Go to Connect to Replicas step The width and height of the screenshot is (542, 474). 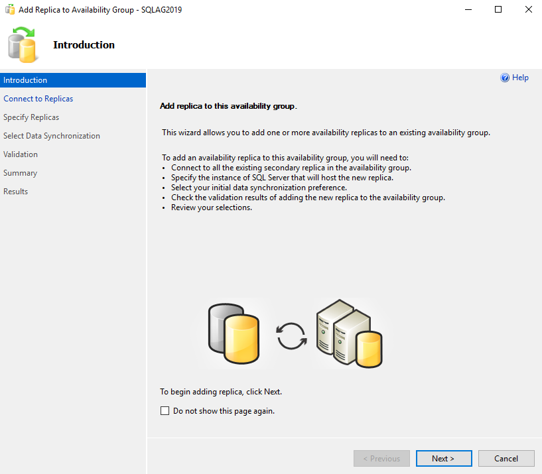[x=38, y=99]
